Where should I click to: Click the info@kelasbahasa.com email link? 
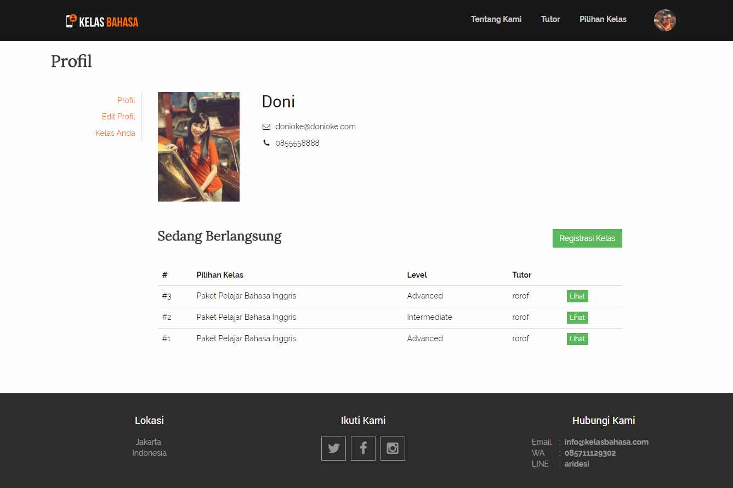606,442
